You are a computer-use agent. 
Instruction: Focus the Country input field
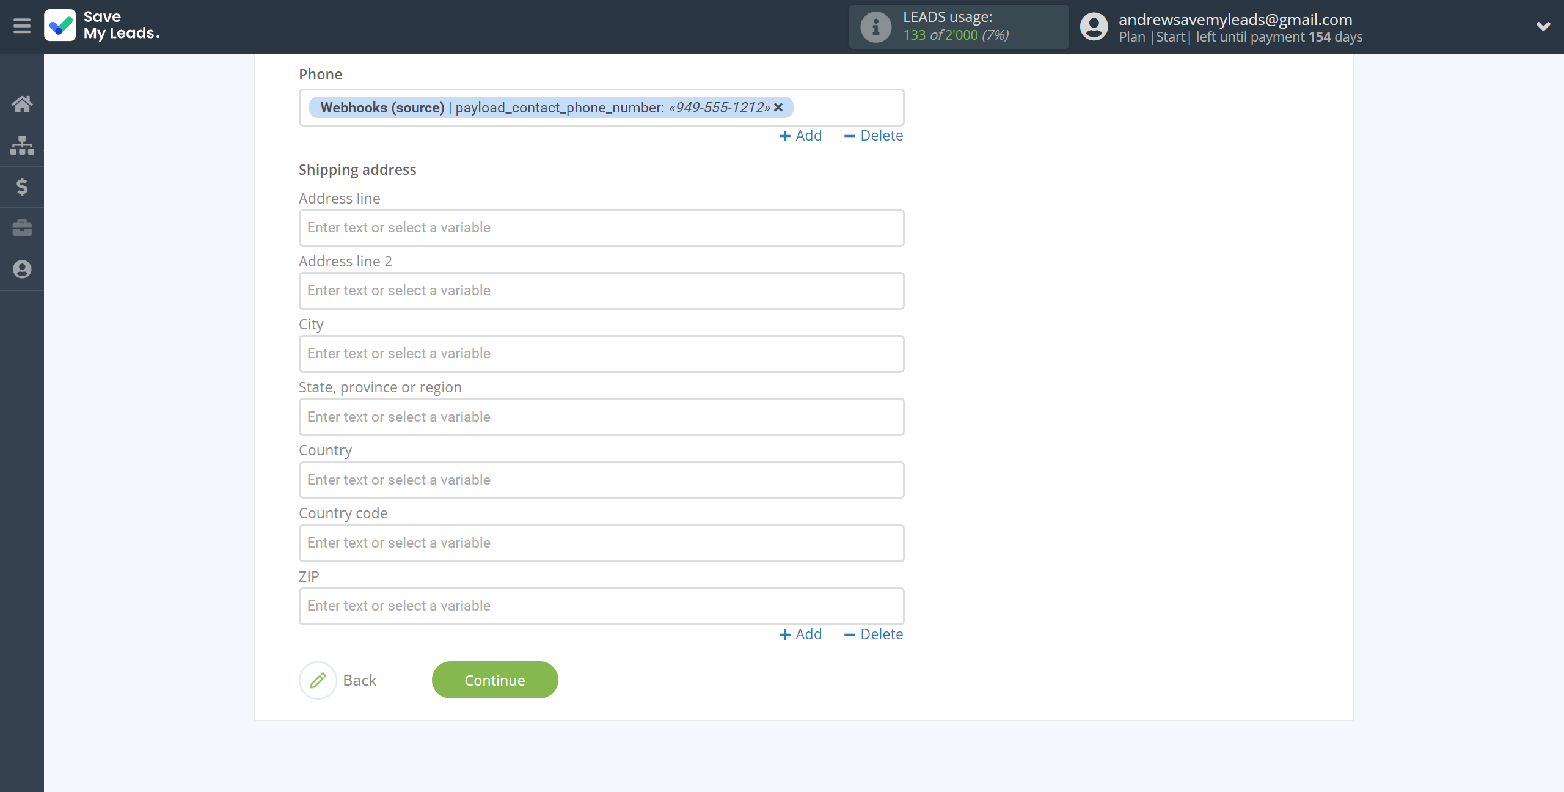coord(601,480)
